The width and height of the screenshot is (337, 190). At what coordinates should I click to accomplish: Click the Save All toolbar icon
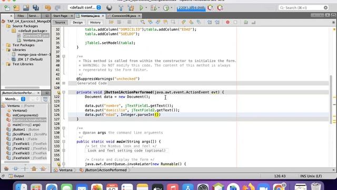click(x=36, y=8)
